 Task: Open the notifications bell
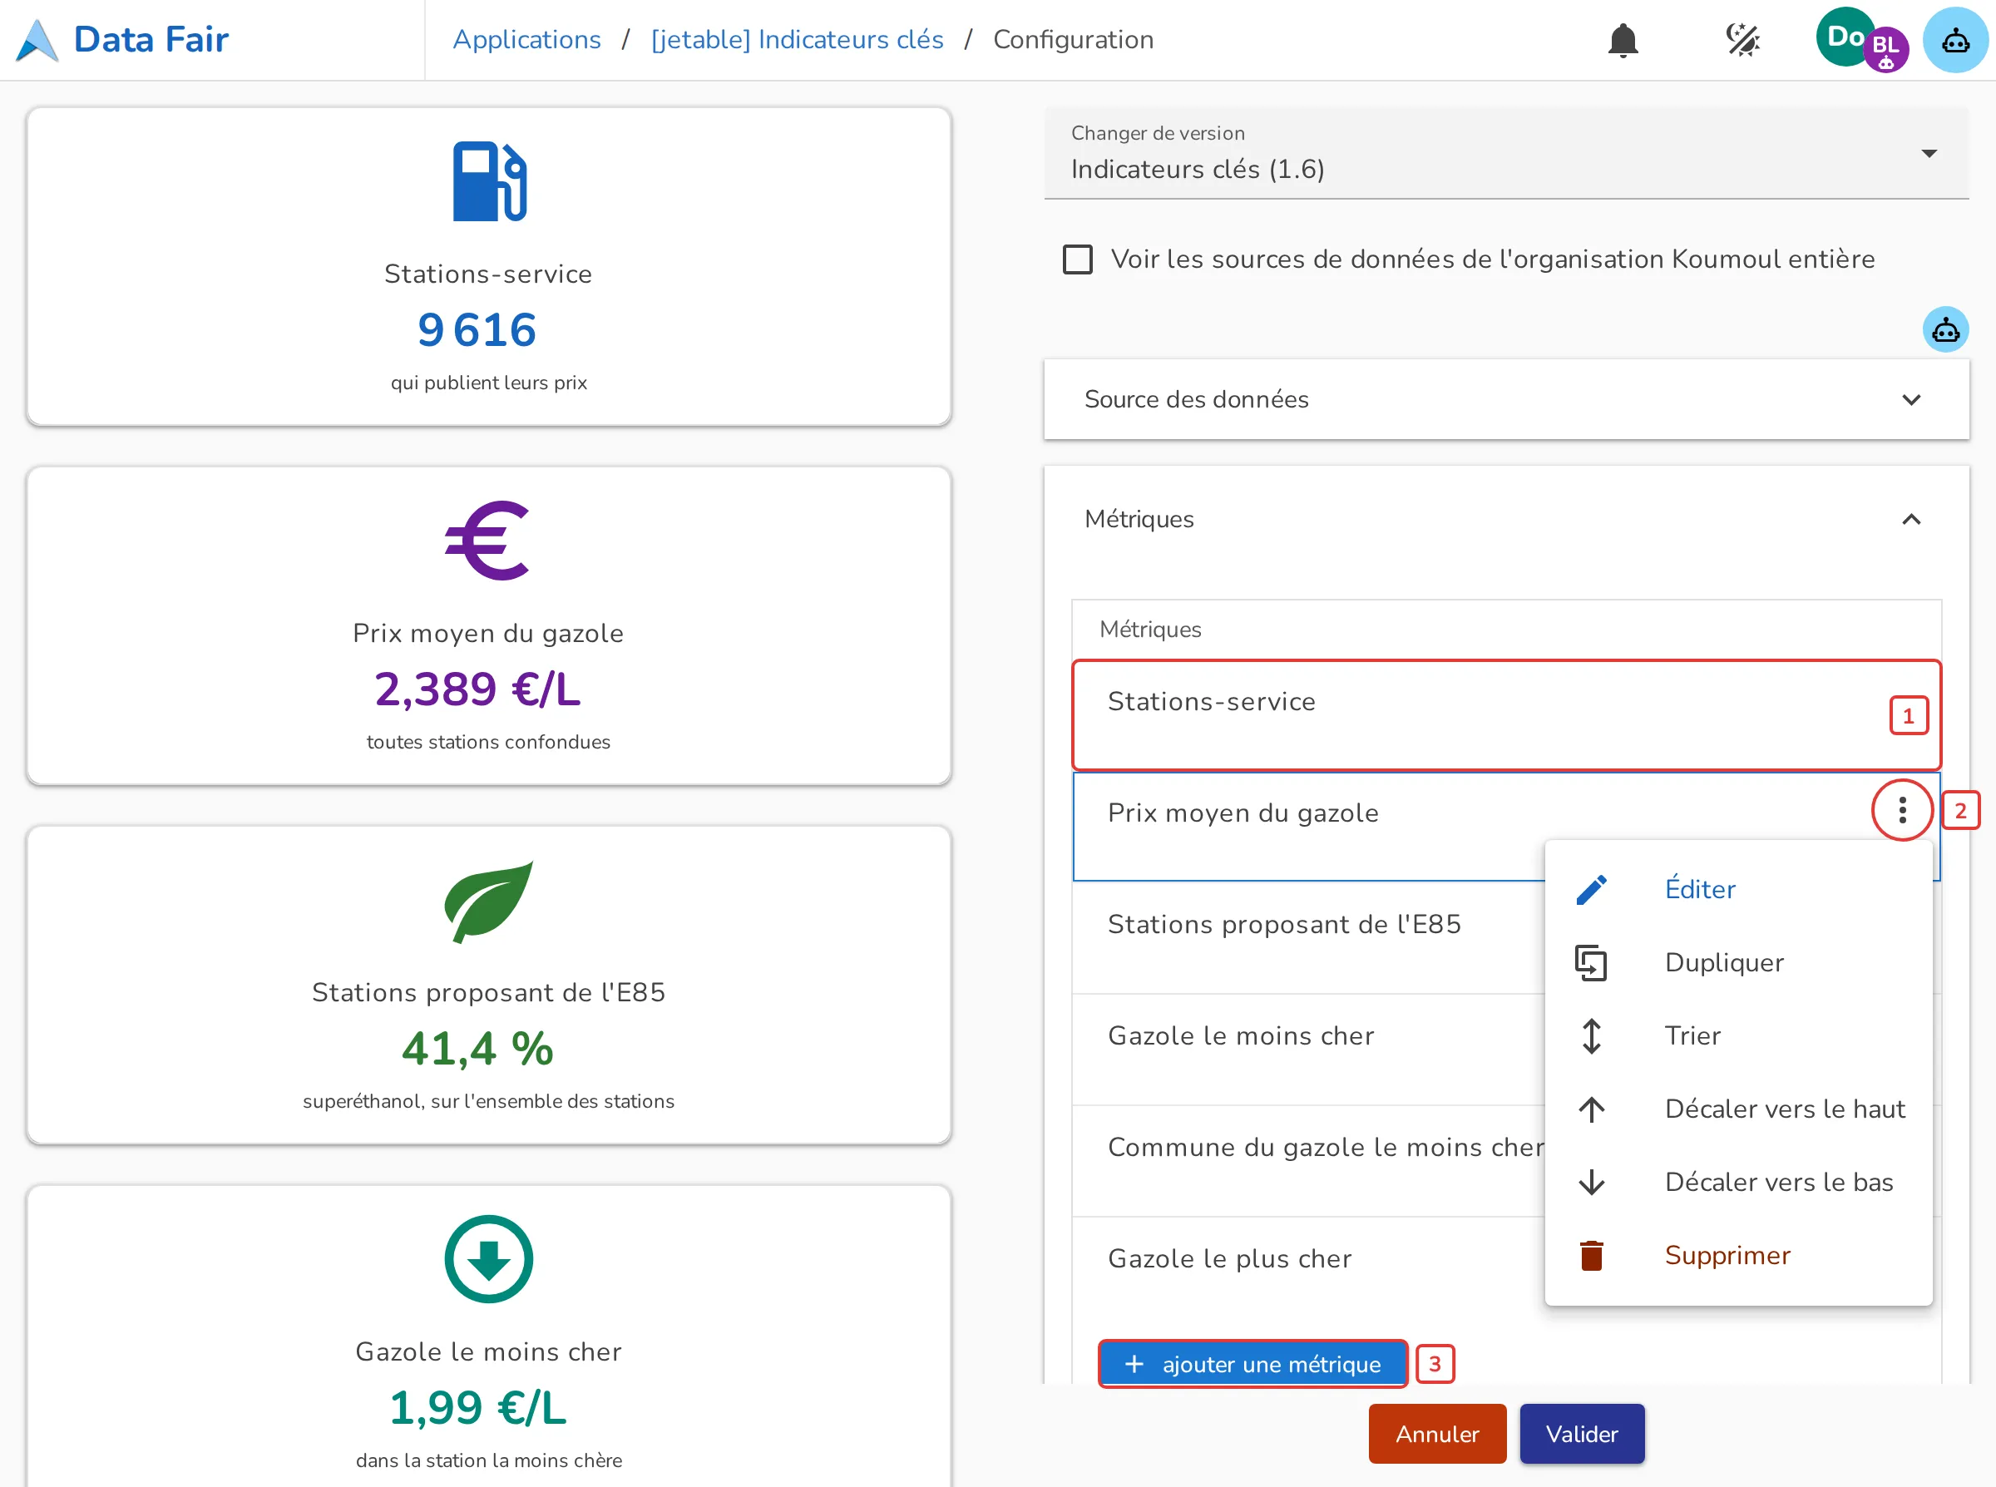(1623, 41)
